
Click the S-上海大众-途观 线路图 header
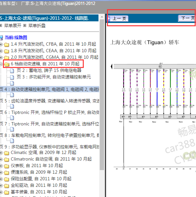(49, 18)
